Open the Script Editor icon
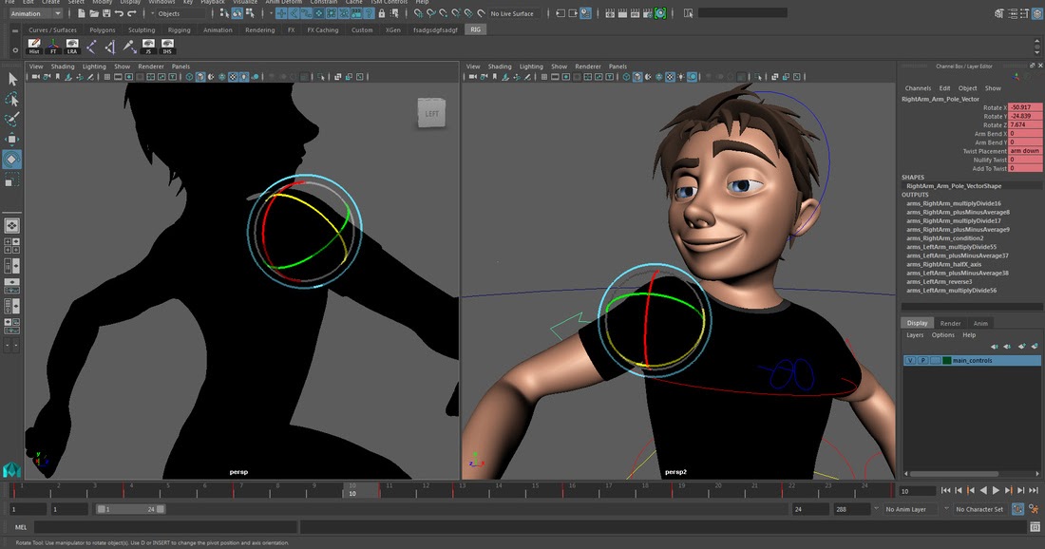 point(1035,527)
